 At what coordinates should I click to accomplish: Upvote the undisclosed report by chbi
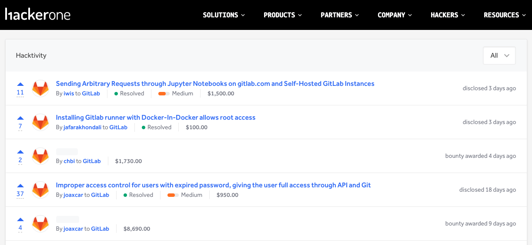20,152
